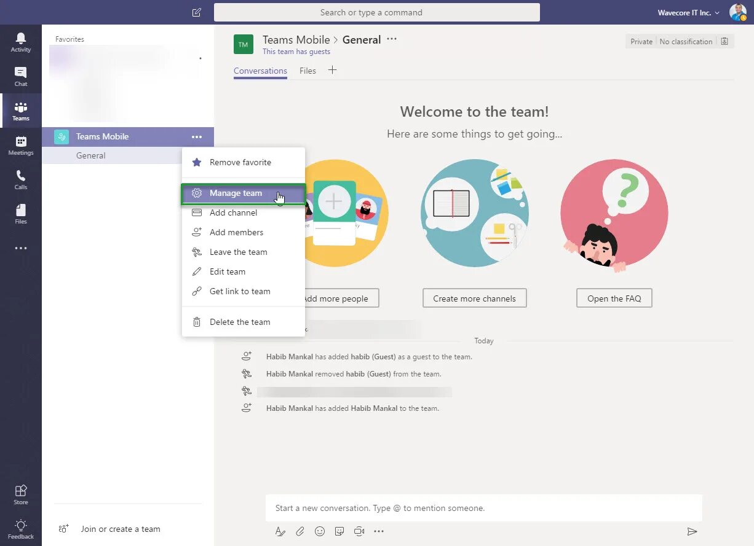Image resolution: width=754 pixels, height=546 pixels.
Task: Click the Teams Mobile breadcrumb title
Action: pyautogui.click(x=296, y=40)
